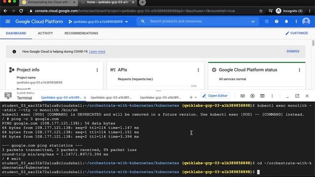Image resolution: width=315 pixels, height=177 pixels.
Task: Expand the new terminal session dropdown arrow
Action: pos(196,97)
